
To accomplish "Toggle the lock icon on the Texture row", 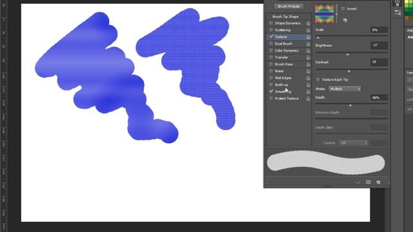I will 308,37.
